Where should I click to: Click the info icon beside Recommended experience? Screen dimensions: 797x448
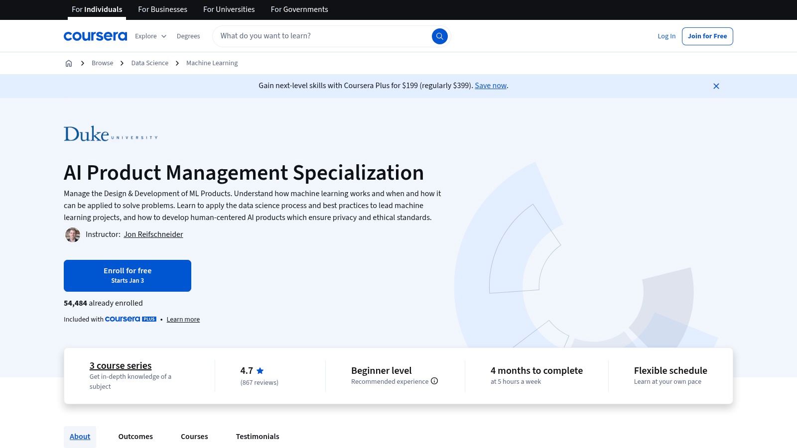coord(434,381)
